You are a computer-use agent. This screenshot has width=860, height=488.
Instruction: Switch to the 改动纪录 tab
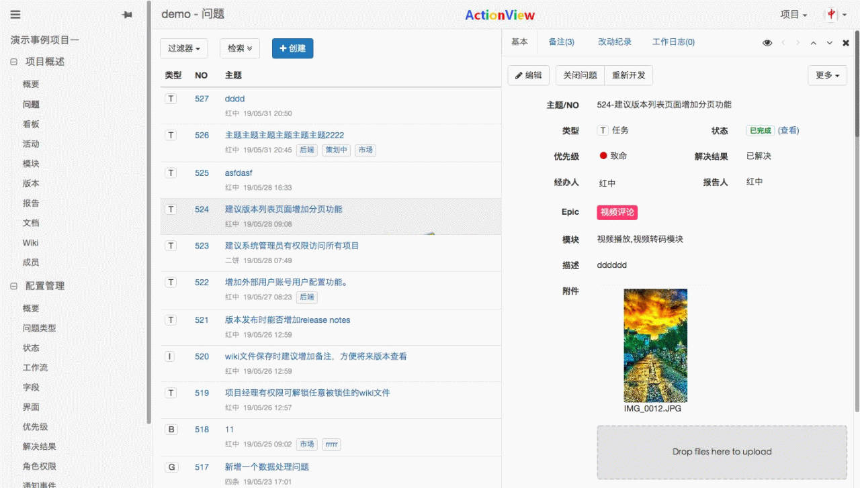(615, 42)
